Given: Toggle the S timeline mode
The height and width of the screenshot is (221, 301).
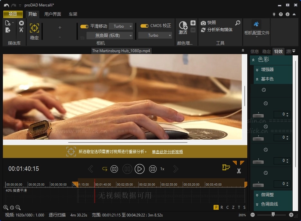Looking at the screenshot, I should tap(244, 207).
